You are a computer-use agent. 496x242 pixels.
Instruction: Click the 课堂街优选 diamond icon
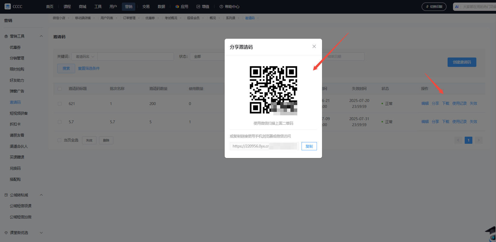click(6, 233)
